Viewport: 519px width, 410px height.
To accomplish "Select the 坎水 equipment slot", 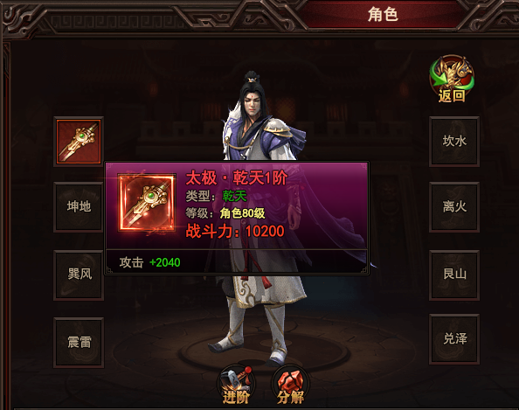I will click(454, 142).
